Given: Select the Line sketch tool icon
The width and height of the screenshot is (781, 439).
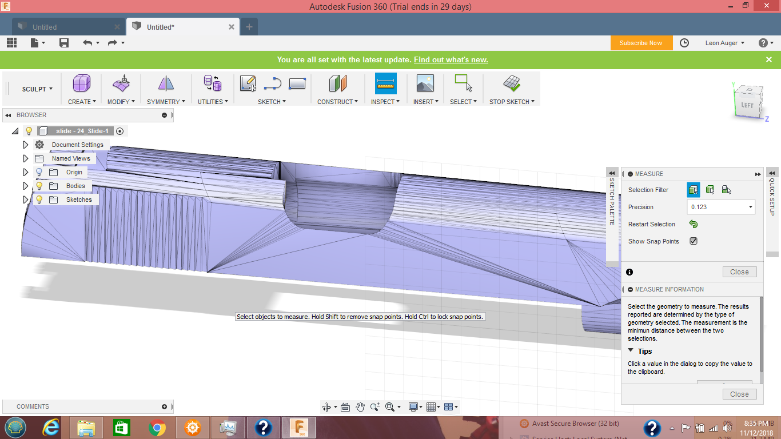Looking at the screenshot, I should click(273, 84).
